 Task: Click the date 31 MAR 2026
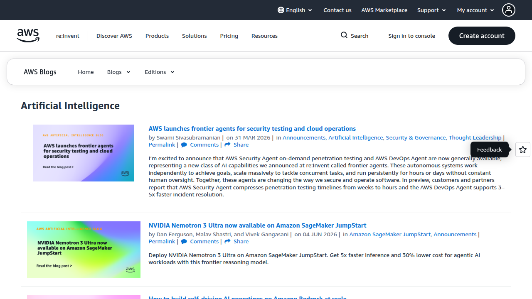(x=253, y=137)
